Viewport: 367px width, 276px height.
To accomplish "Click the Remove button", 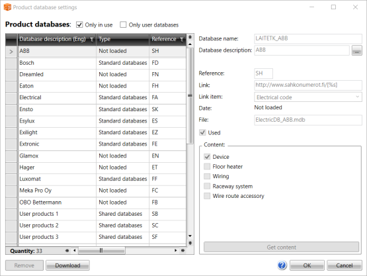I will pos(24,265).
